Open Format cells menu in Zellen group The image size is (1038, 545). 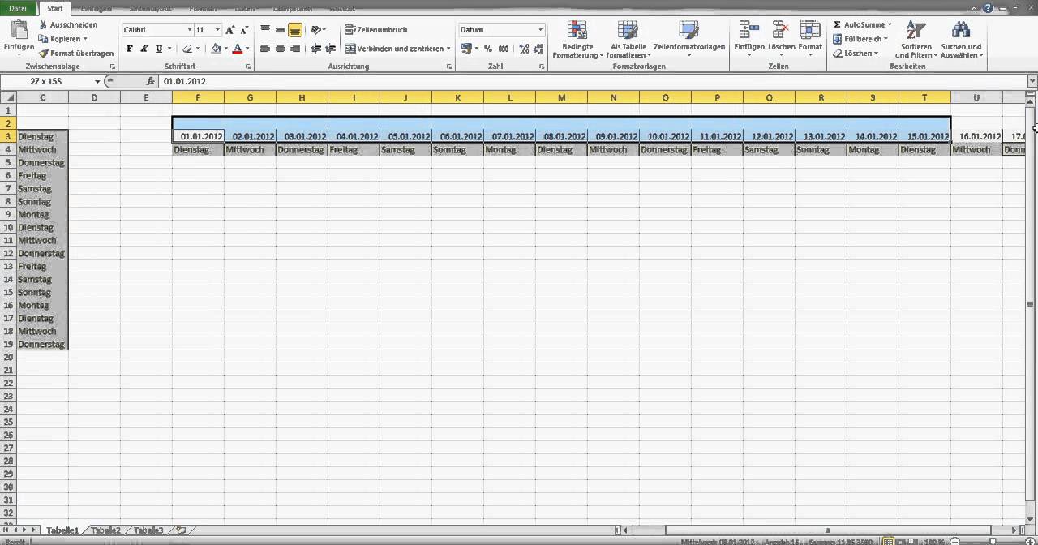pyautogui.click(x=810, y=38)
